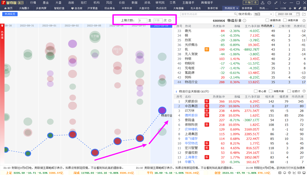307x175 pixels.
Task: Click the 振 badge beside 天顺股份
Action: click(207, 101)
